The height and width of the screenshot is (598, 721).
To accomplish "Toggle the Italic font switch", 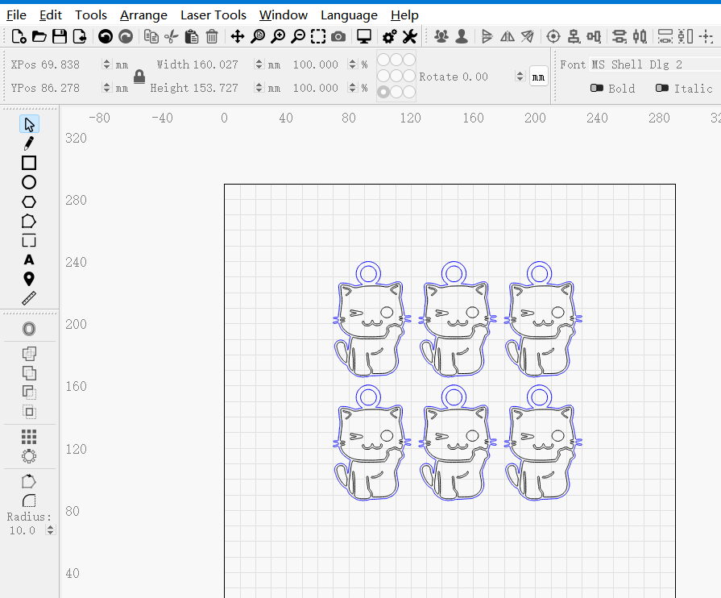I will coord(662,89).
